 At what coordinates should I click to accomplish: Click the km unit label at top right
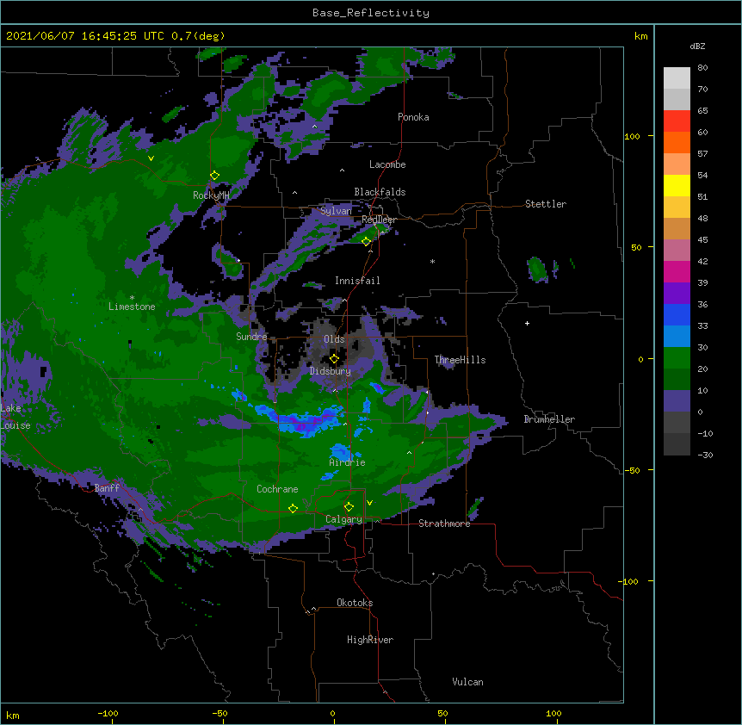641,36
